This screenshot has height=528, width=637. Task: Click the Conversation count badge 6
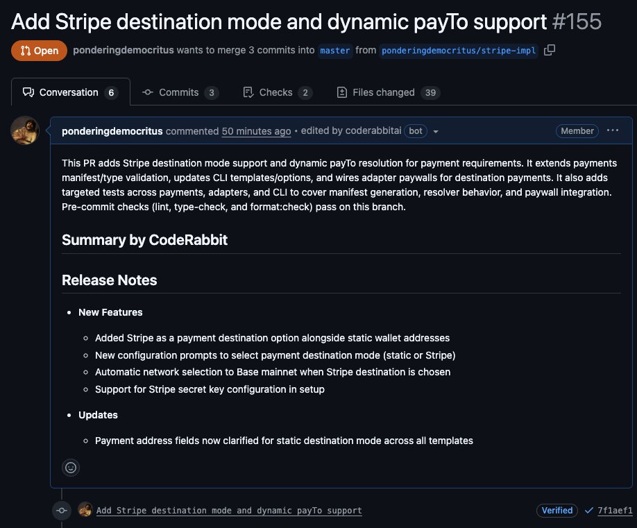tap(111, 92)
